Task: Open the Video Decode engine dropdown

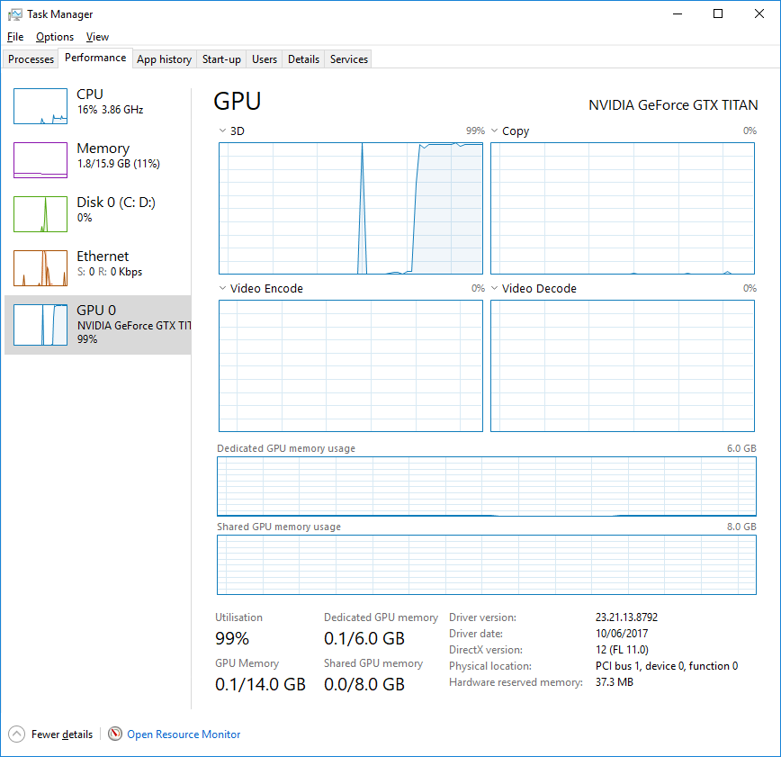Action: pyautogui.click(x=495, y=288)
